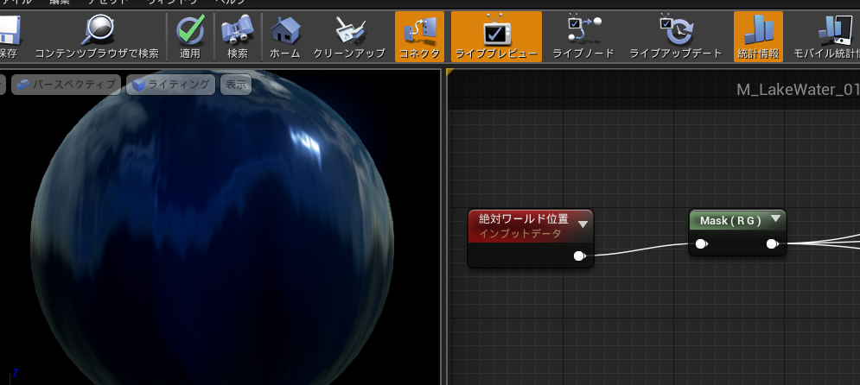Click 絶対ワールド位置 node output pin
Viewport: 860px width, 385px height.
[x=579, y=256]
